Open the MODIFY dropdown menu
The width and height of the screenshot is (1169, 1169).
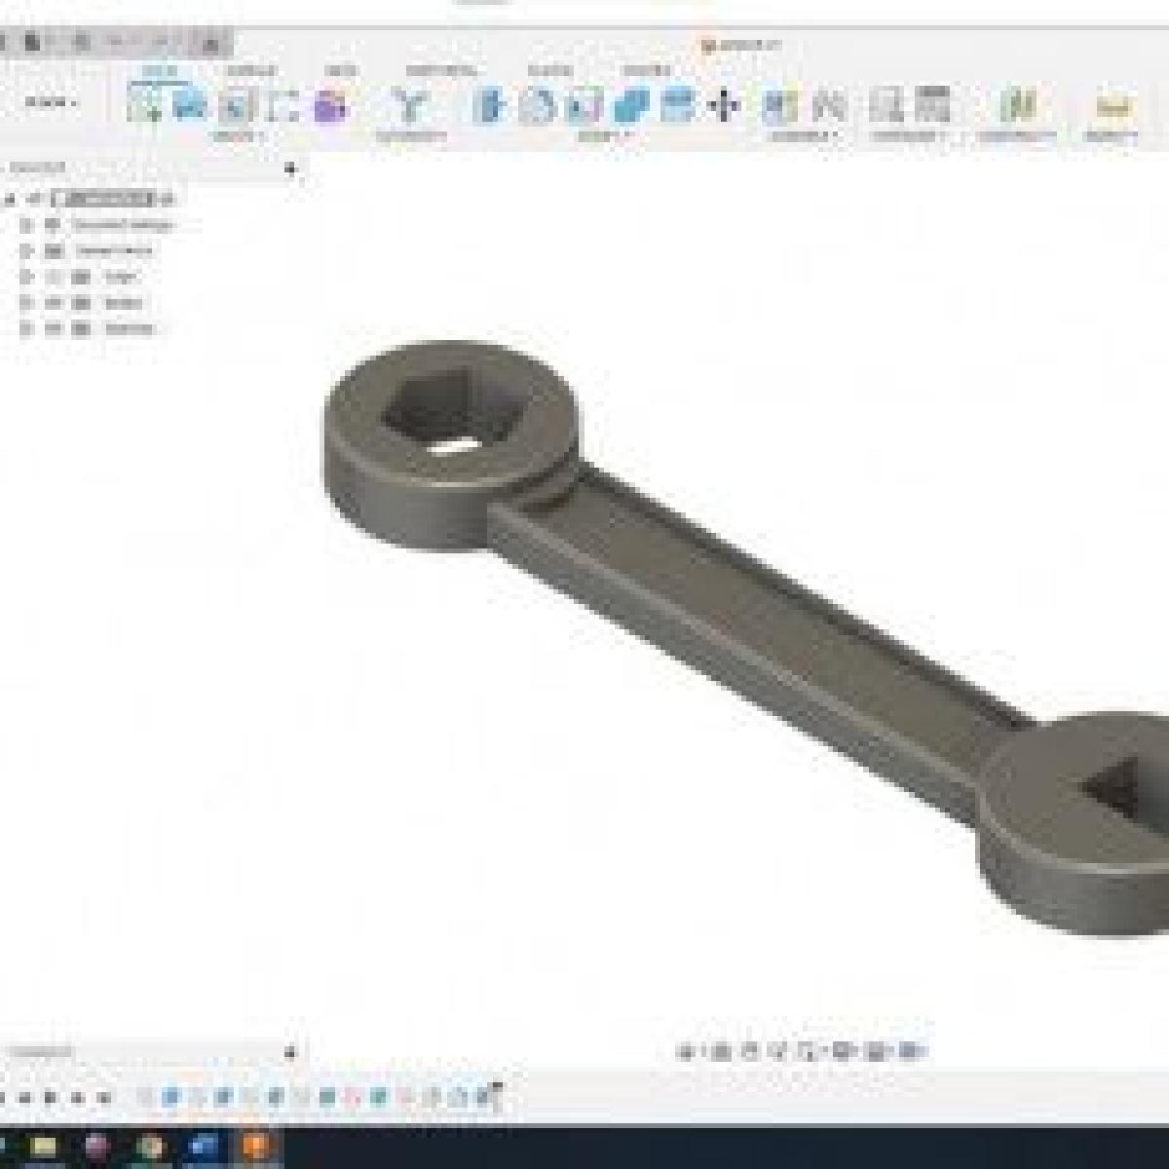[606, 136]
